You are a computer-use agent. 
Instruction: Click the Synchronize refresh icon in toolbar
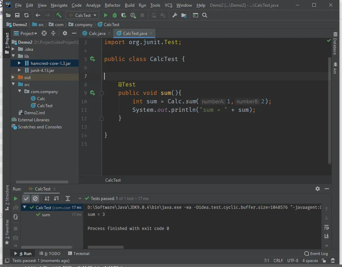26,15
